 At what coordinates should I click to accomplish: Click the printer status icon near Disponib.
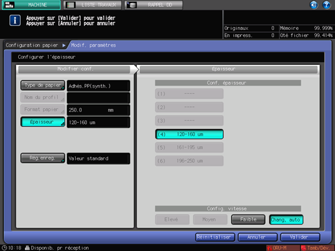[x=27, y=248]
